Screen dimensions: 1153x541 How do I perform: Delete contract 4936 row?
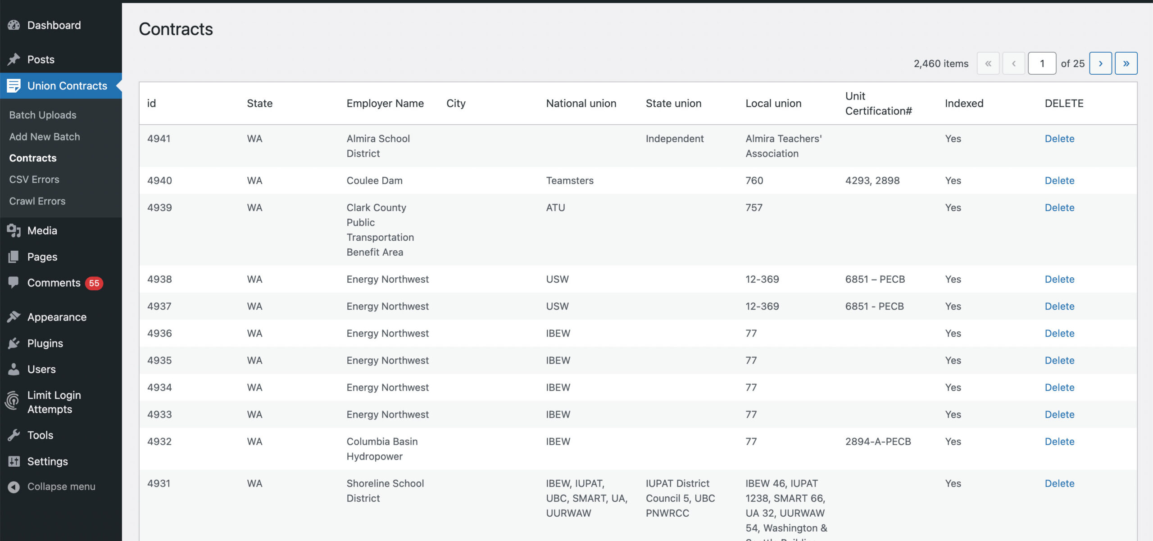tap(1059, 333)
